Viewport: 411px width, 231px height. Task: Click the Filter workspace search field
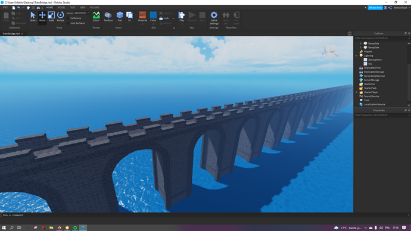pyautogui.click(x=381, y=38)
